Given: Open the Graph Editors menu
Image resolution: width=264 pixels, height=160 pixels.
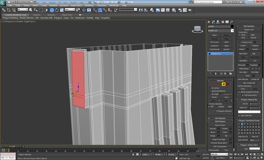Looking at the screenshot, I should click(x=76, y=5).
